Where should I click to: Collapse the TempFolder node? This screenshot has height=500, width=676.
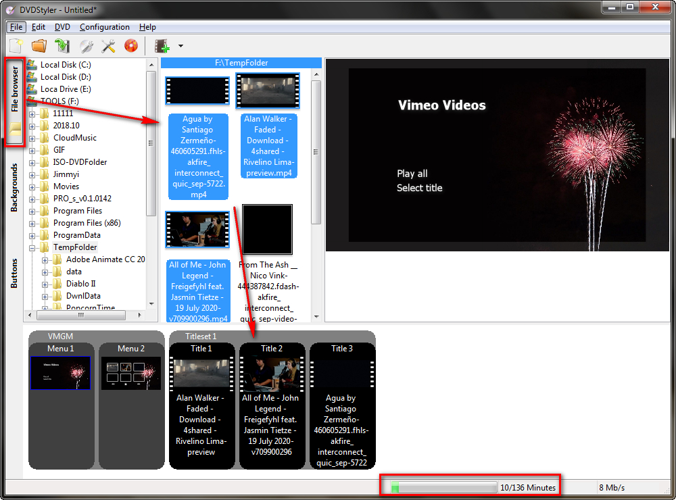coord(32,248)
